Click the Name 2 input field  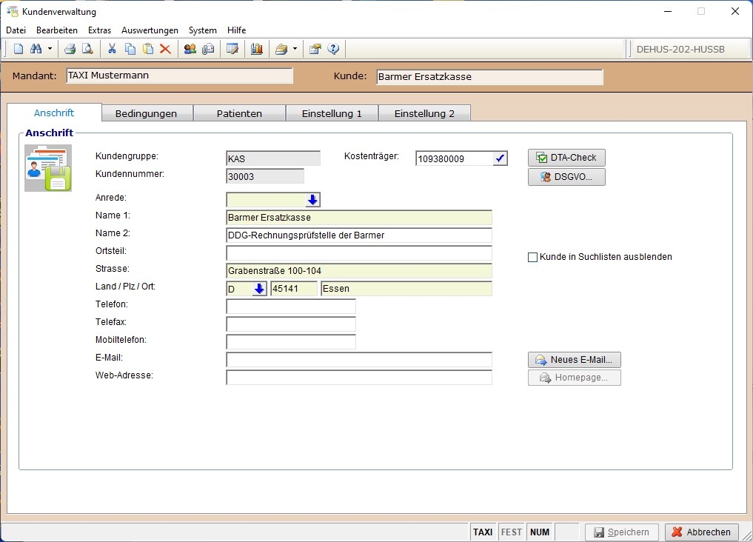(359, 235)
